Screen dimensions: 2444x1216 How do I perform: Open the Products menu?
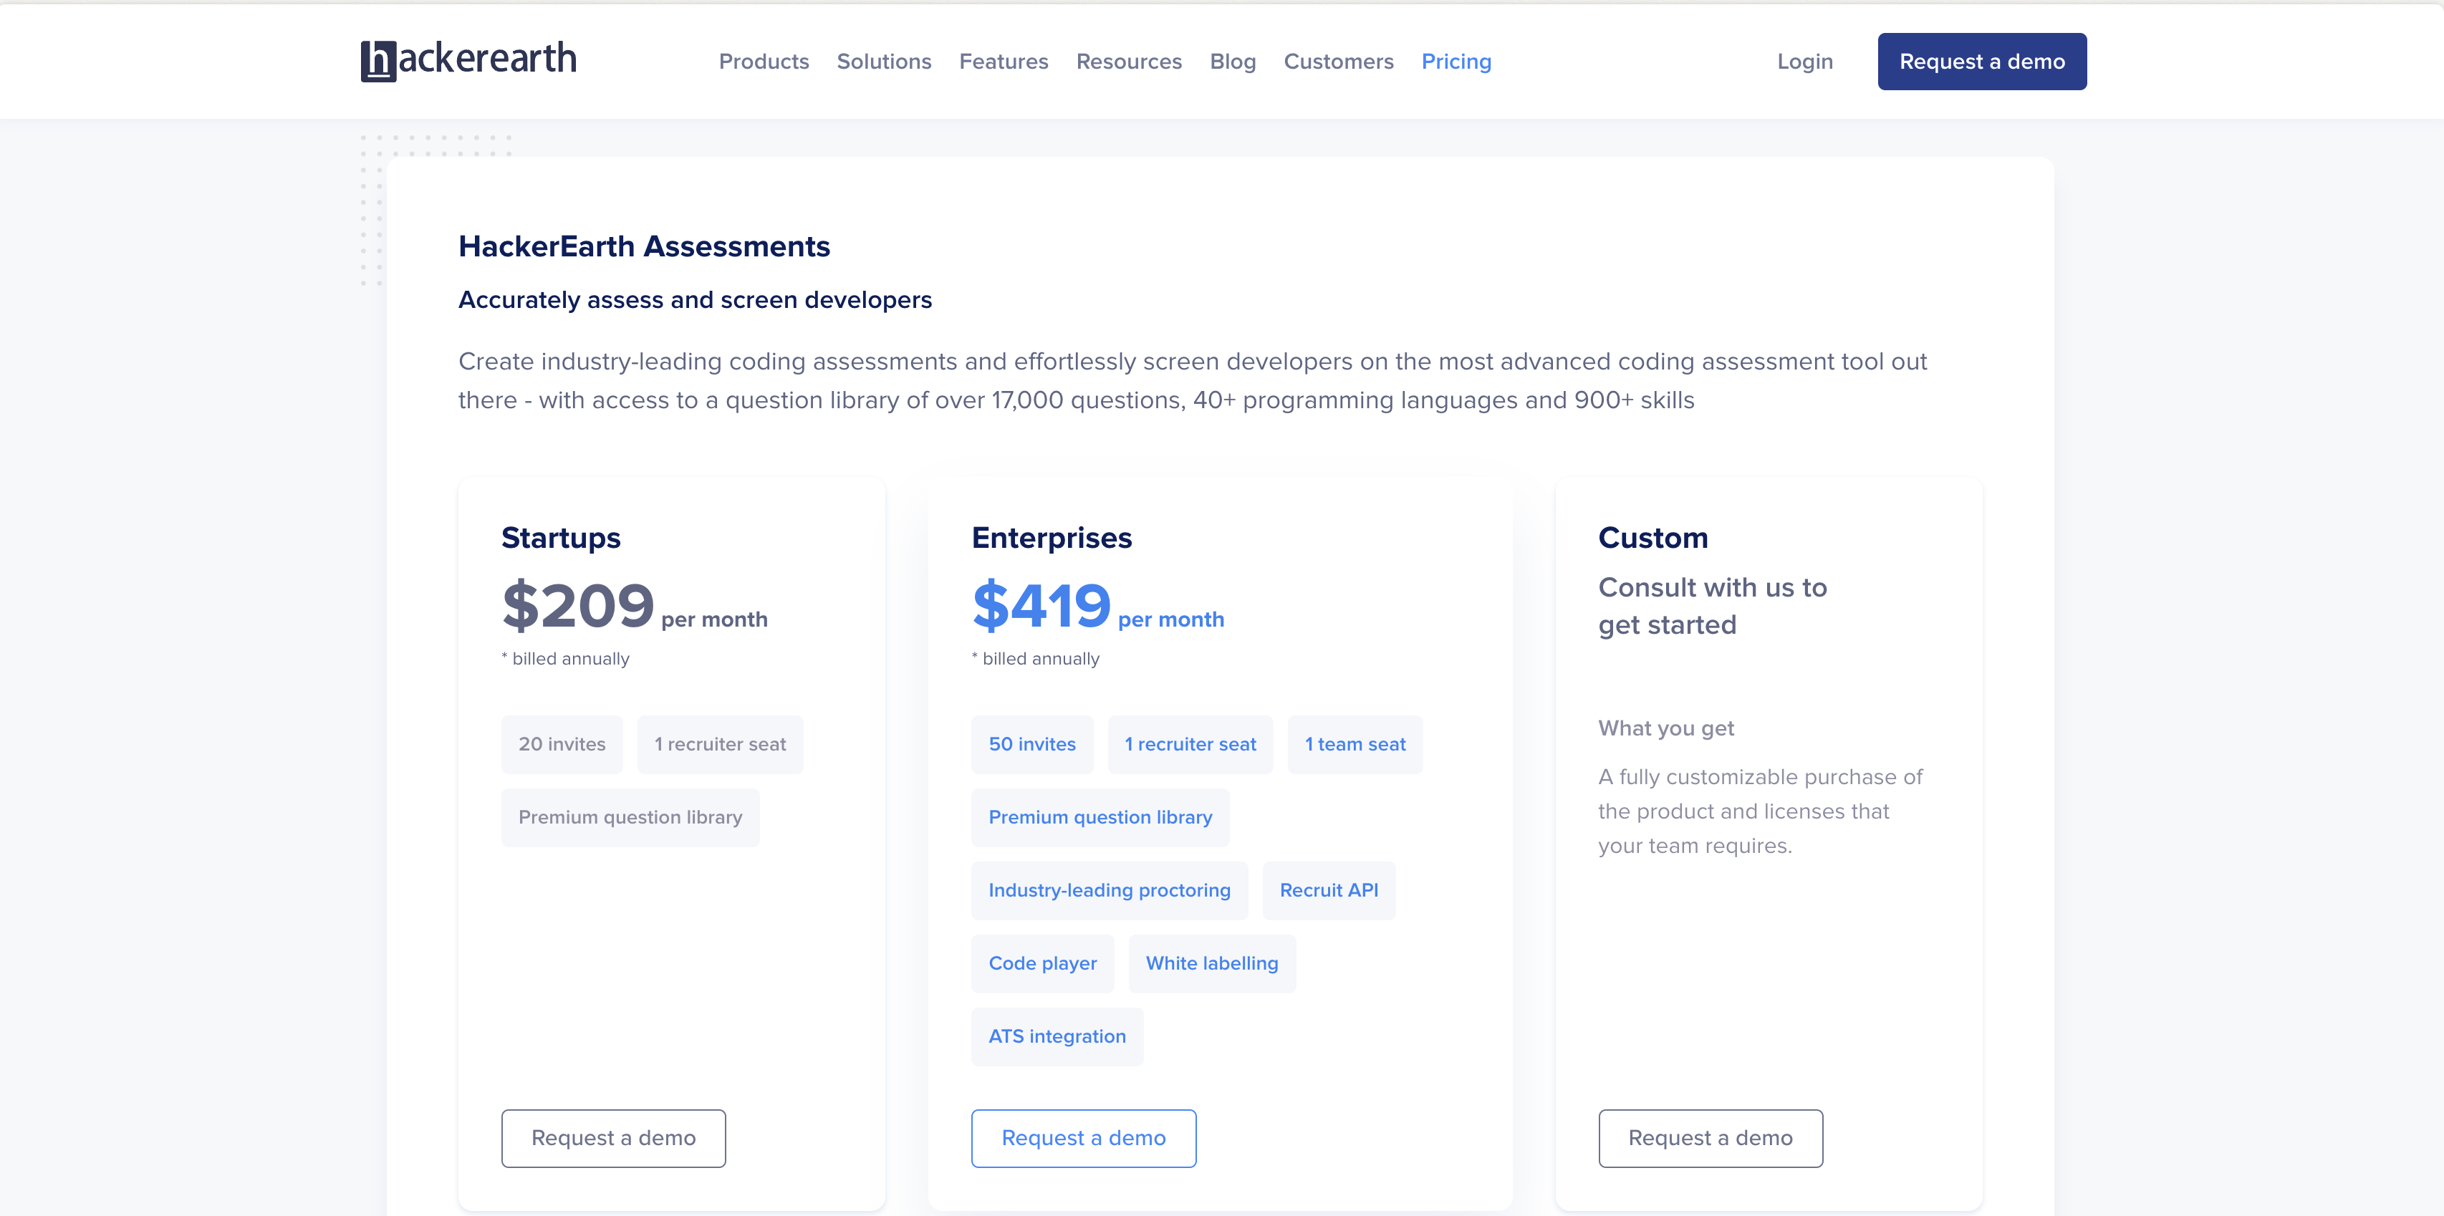point(764,62)
